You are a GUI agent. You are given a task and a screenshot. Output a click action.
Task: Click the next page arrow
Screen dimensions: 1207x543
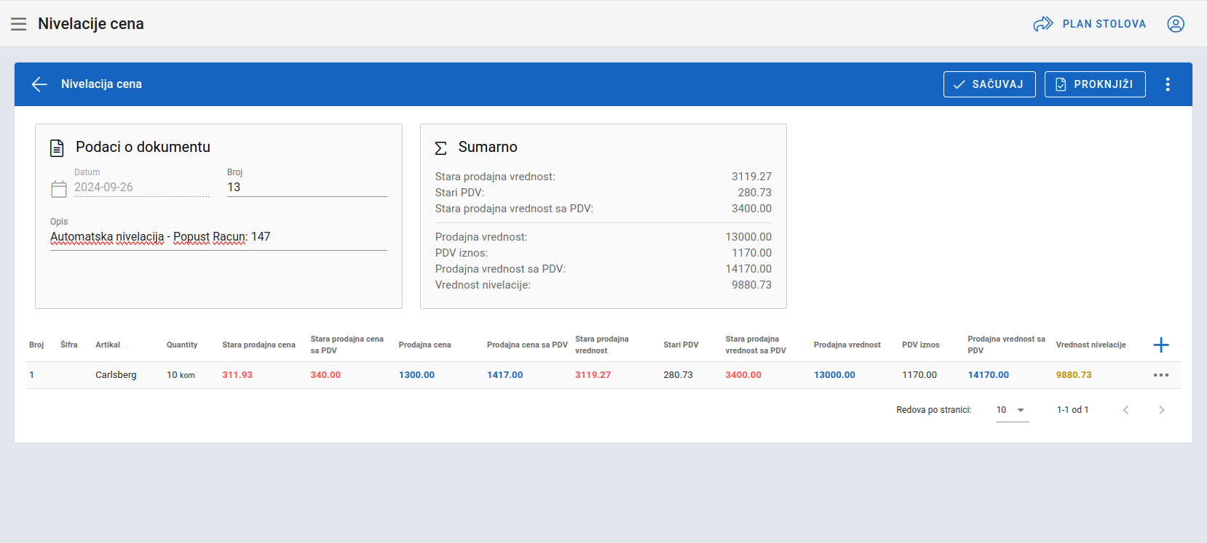tap(1161, 410)
